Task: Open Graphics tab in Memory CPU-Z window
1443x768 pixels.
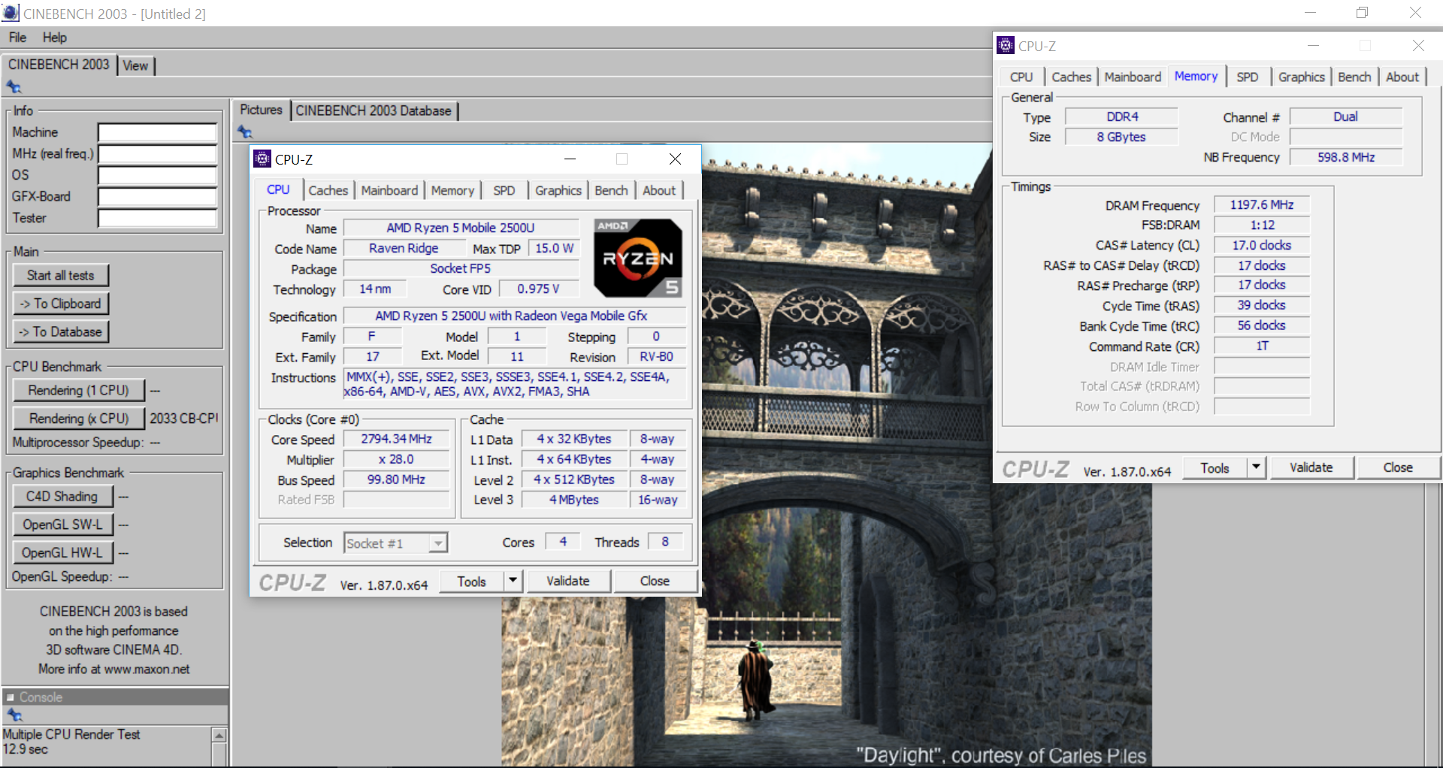Action: 1302,77
